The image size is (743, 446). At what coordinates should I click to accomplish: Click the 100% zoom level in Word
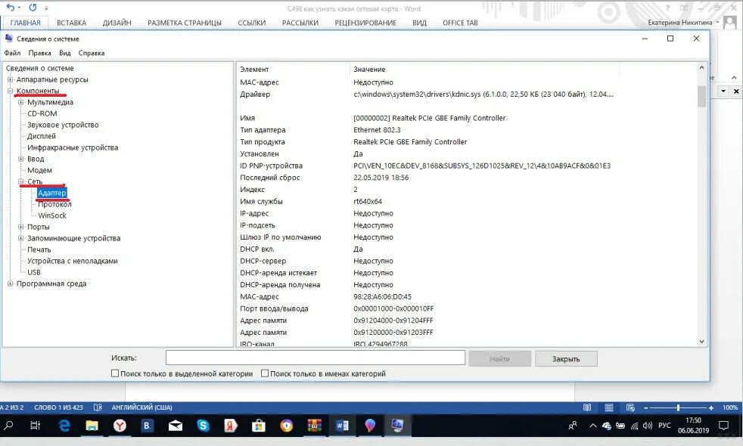[729, 407]
